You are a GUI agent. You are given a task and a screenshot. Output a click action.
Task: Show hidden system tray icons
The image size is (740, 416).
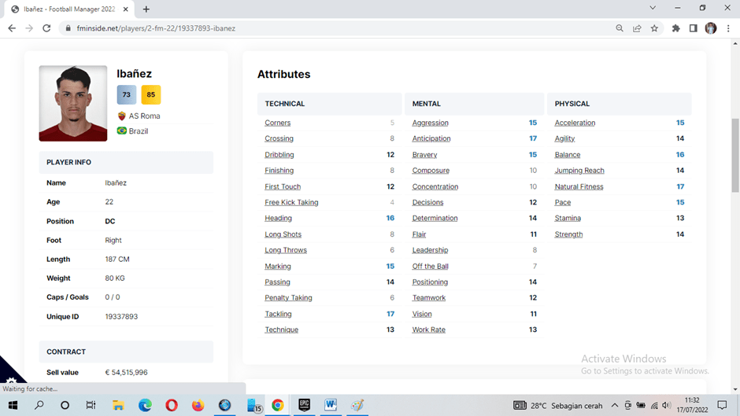(x=615, y=406)
